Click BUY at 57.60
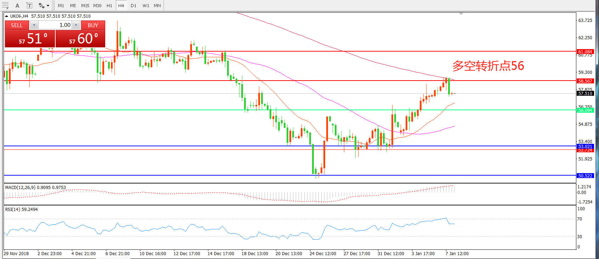 click(80, 39)
